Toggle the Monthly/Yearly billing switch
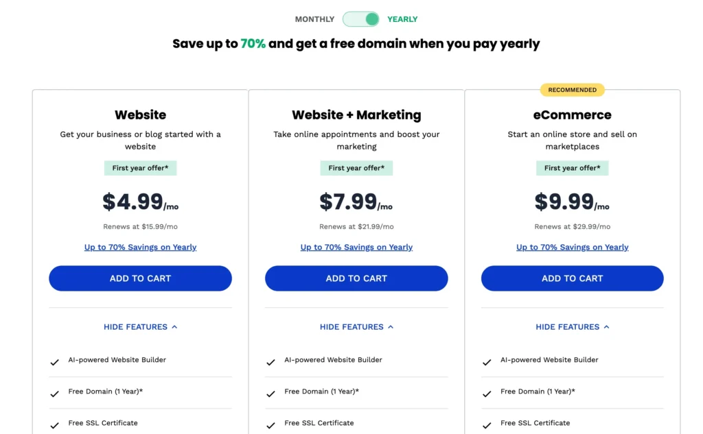The width and height of the screenshot is (703, 434). click(x=361, y=19)
